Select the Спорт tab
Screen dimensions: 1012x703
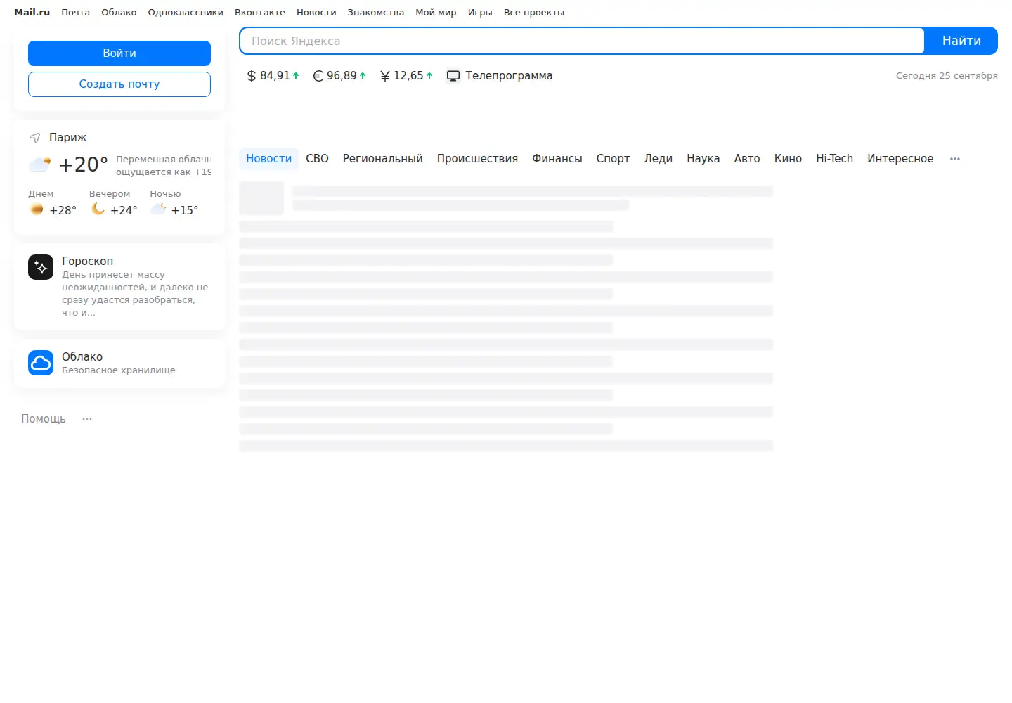coord(613,159)
